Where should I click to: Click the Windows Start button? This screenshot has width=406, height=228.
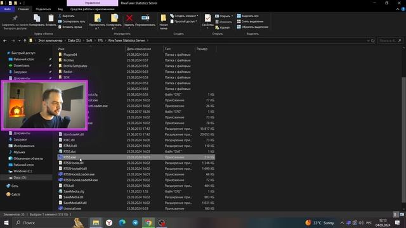[x=6, y=222]
